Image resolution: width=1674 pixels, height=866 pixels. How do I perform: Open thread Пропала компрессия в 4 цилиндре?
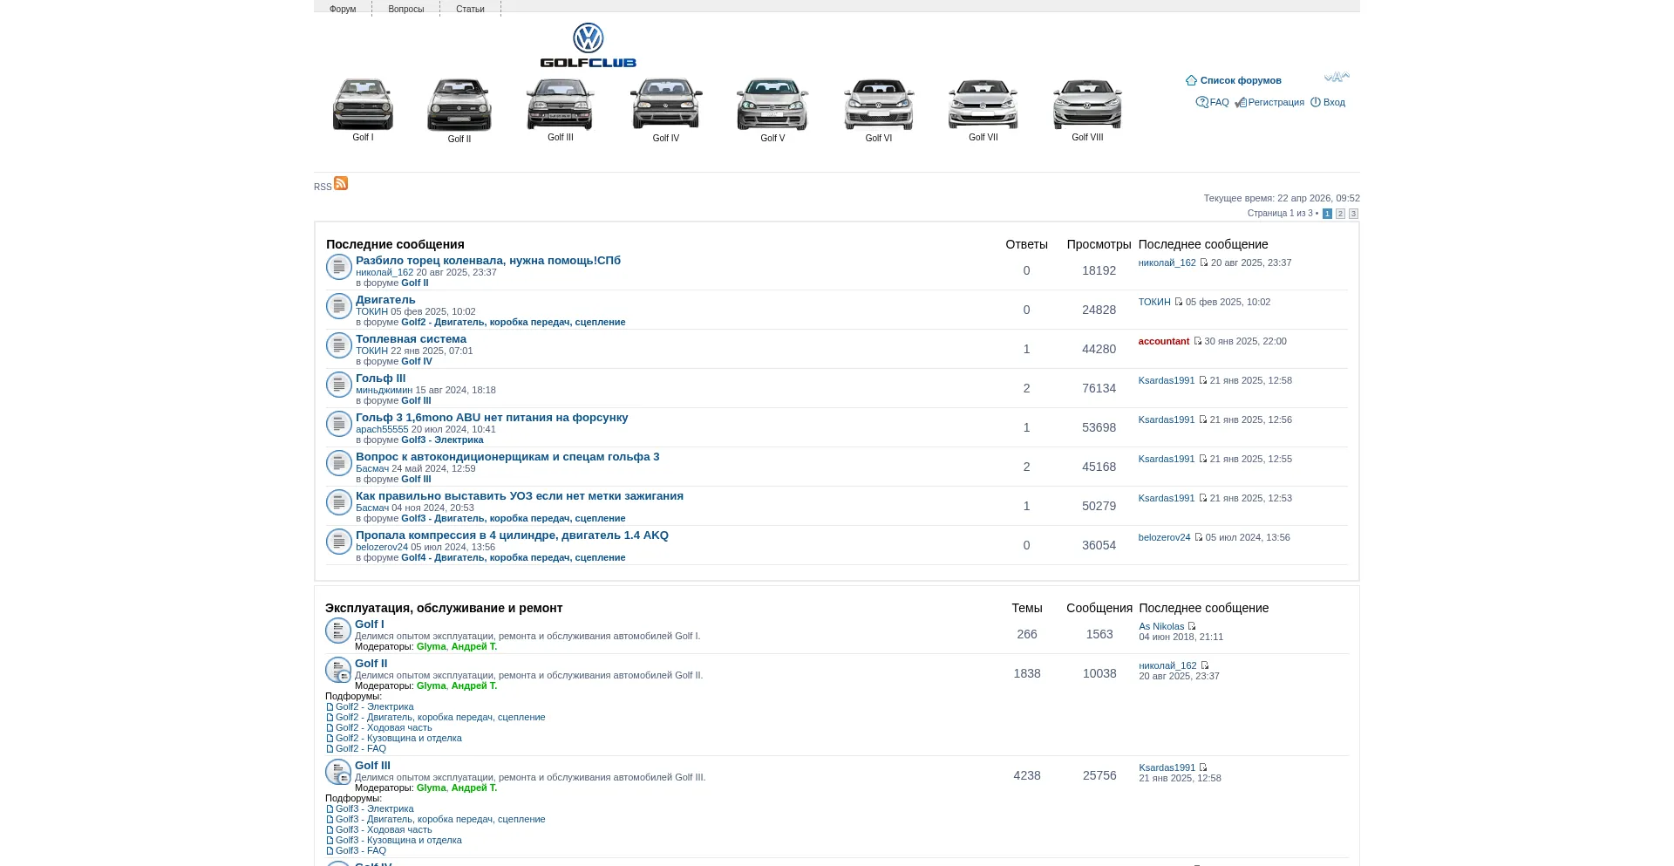[512, 535]
